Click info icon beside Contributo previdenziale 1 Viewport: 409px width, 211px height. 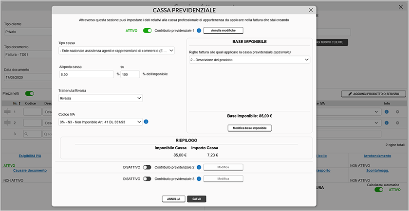click(199, 31)
